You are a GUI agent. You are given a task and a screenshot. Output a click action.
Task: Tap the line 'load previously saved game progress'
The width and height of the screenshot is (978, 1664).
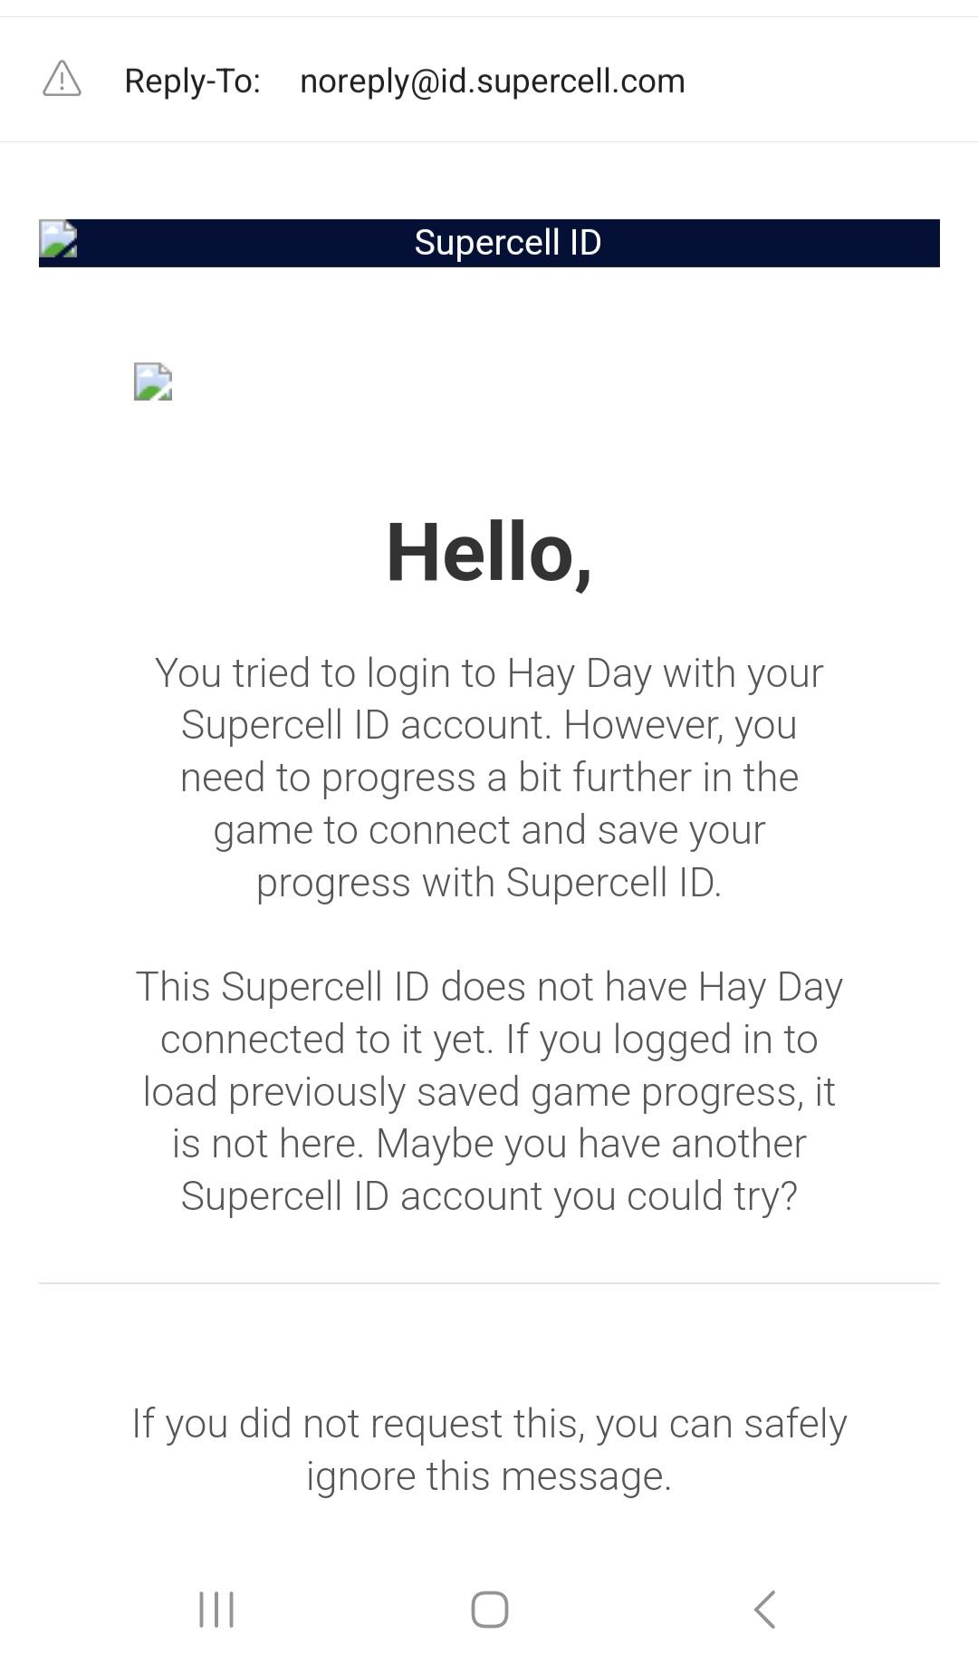pos(489,1092)
